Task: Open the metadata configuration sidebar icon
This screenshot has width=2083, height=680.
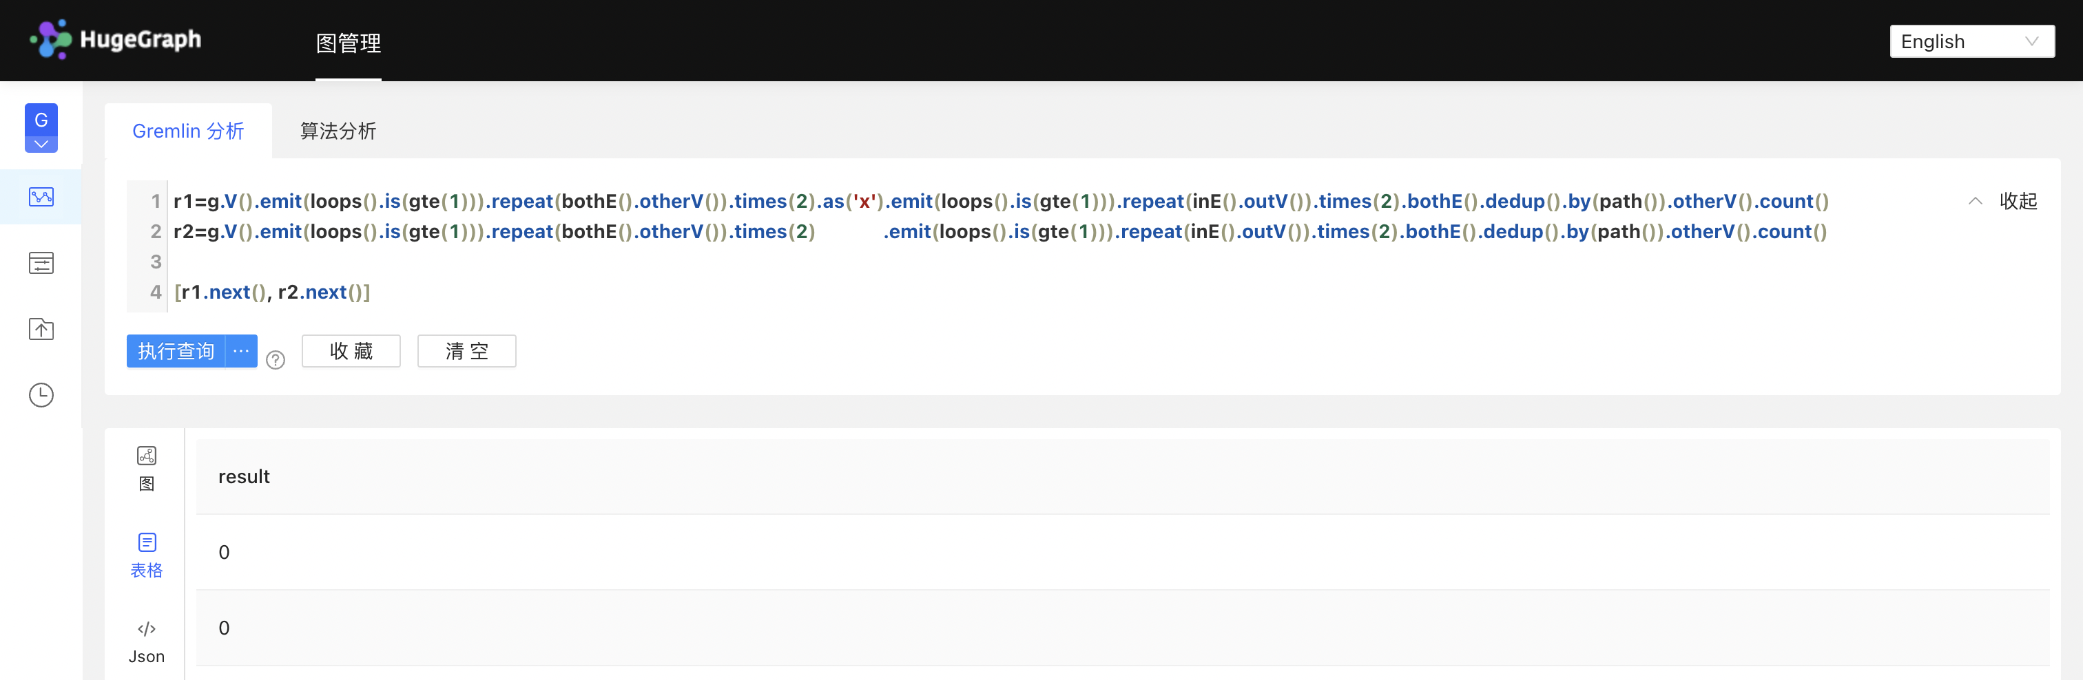Action: click(41, 264)
